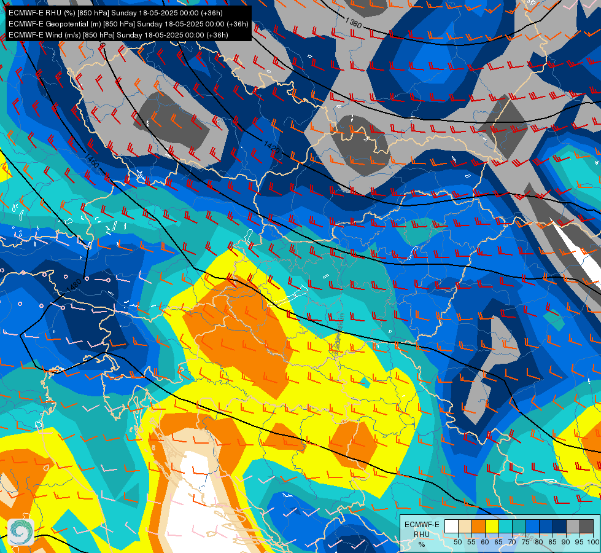Viewport: 601px width, 553px height.
Task: Click the ECMWF-E RHU (%) title line
Action: (x=115, y=13)
